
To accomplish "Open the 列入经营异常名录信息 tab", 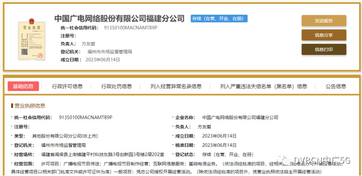I will coord(176,86).
